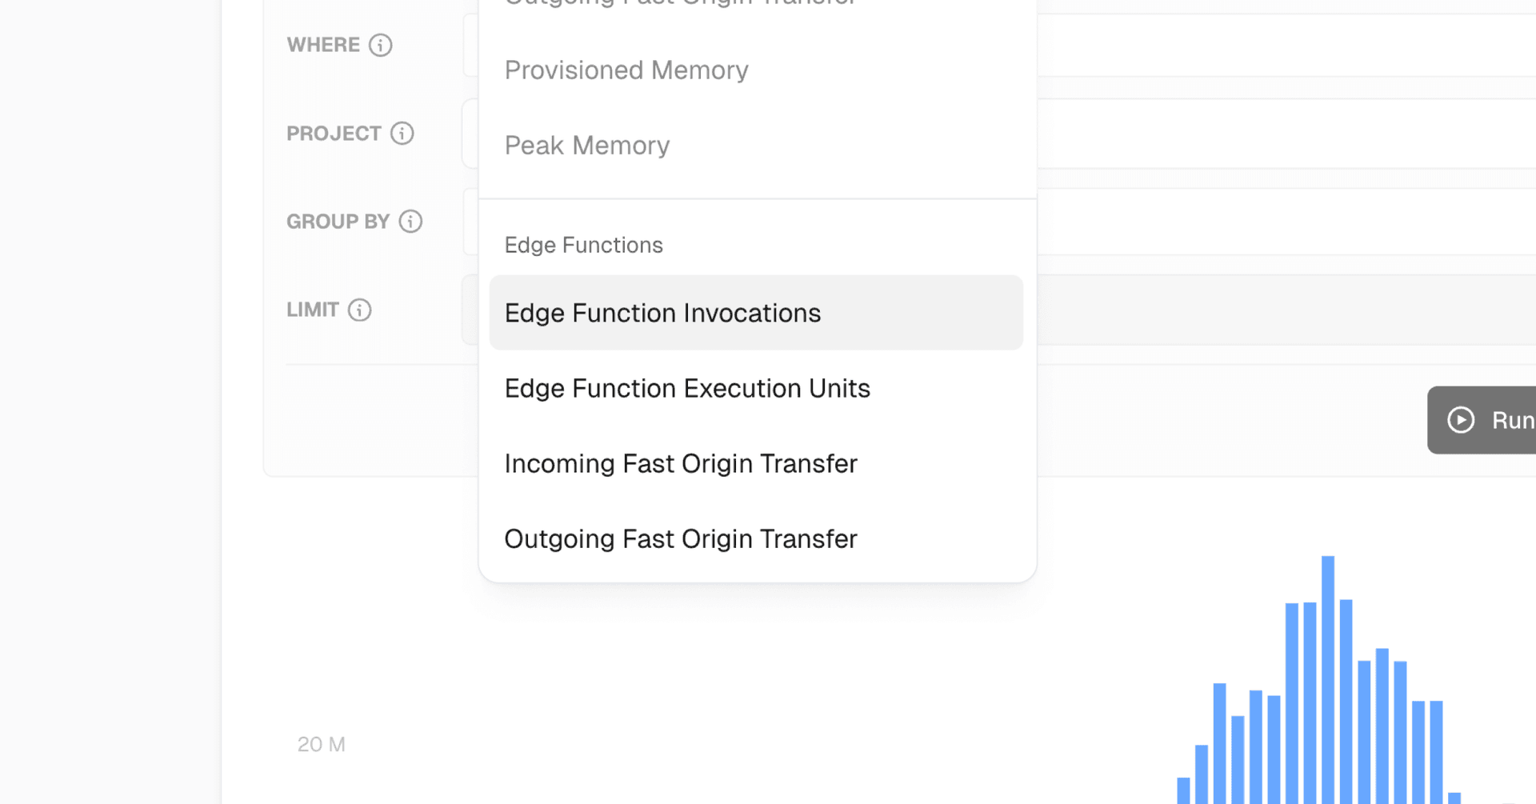Image resolution: width=1536 pixels, height=804 pixels.
Task: Click the rightmost short blue chart bar
Action: tap(1454, 798)
